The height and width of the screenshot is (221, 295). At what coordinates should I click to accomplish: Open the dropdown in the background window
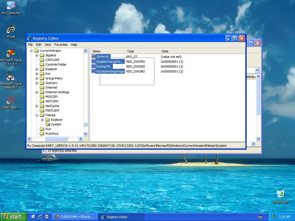[257, 70]
